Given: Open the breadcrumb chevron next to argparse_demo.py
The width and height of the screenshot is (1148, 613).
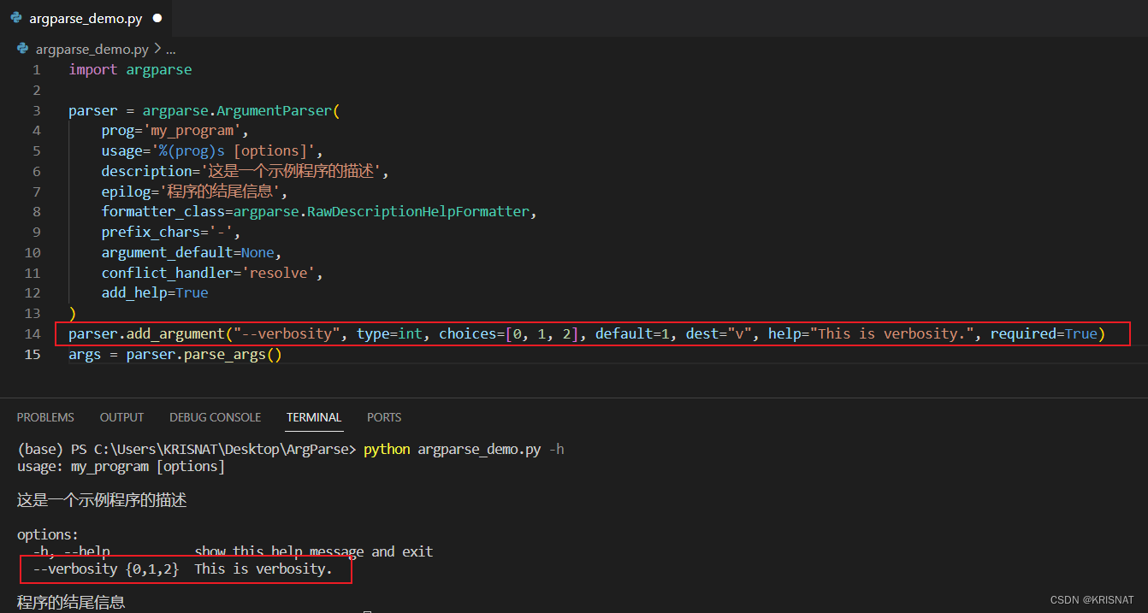Looking at the screenshot, I should click(156, 49).
